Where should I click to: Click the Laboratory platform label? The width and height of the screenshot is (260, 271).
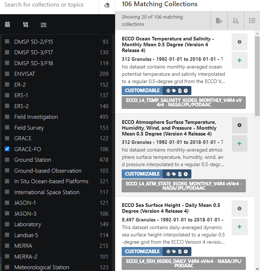point(28,224)
